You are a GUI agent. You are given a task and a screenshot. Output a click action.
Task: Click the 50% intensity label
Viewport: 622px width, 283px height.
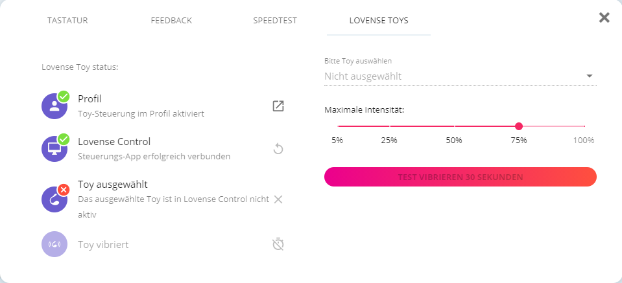click(454, 140)
